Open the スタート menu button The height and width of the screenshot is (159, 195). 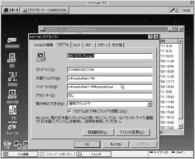coord(11,10)
